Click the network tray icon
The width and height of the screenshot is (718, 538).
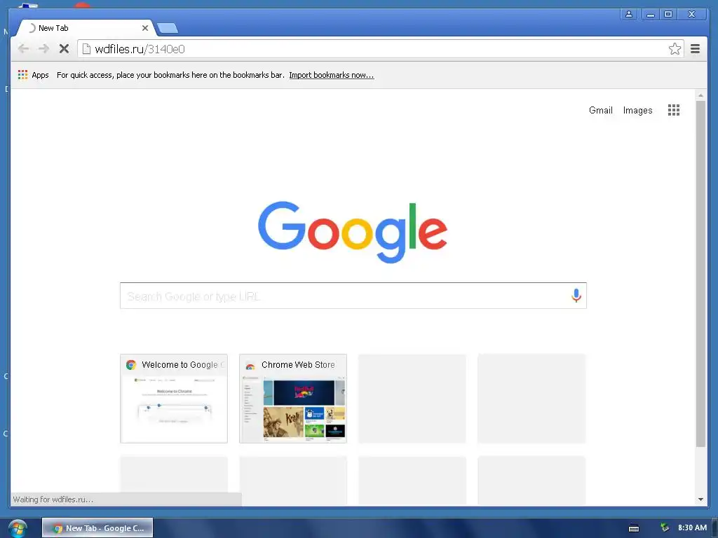[665, 528]
